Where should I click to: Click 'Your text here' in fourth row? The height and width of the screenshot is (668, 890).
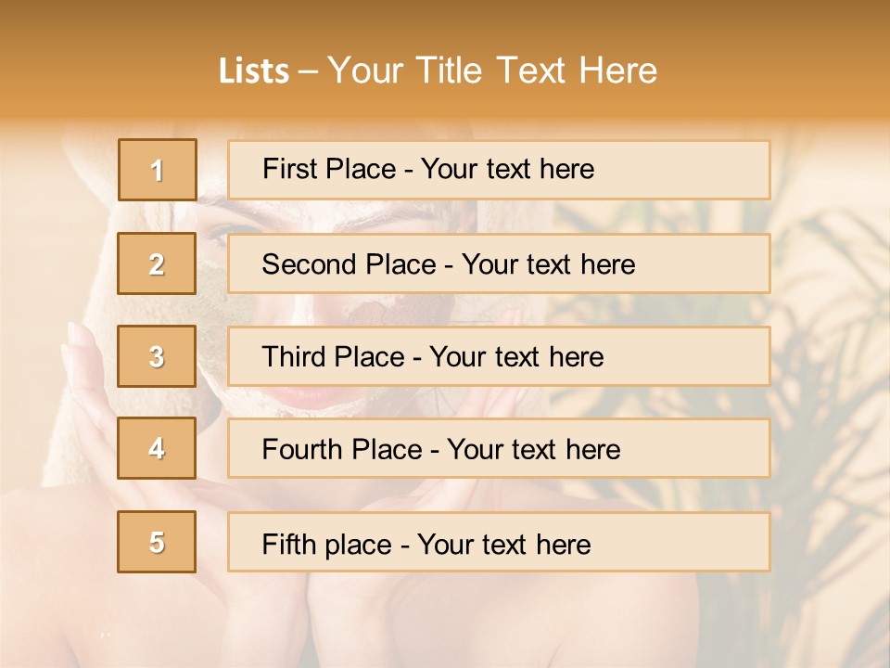point(534,449)
